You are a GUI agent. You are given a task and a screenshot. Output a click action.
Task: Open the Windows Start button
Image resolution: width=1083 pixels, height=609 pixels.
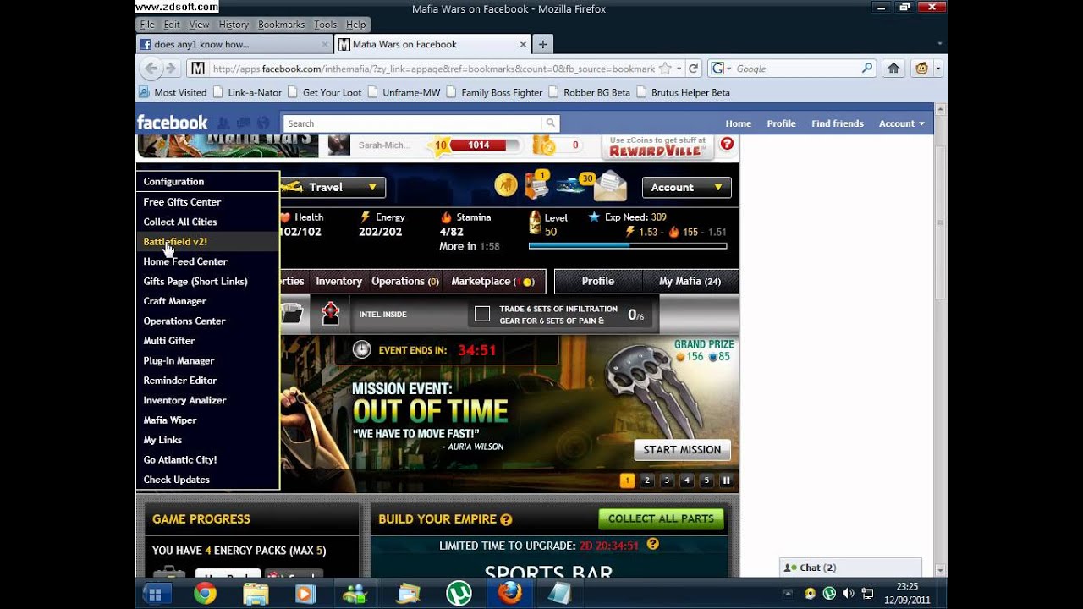click(154, 594)
